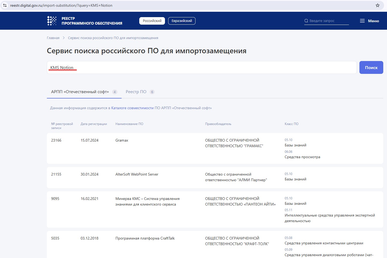Click breadcrumb Сервис поиска российского ПО для импортозамещения
This screenshot has width=387, height=258.
(113, 38)
